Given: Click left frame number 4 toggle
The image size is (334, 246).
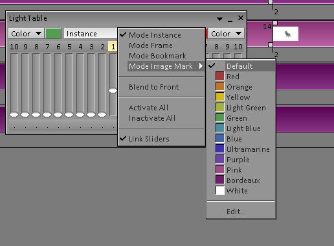Looking at the screenshot, I should [80, 47].
